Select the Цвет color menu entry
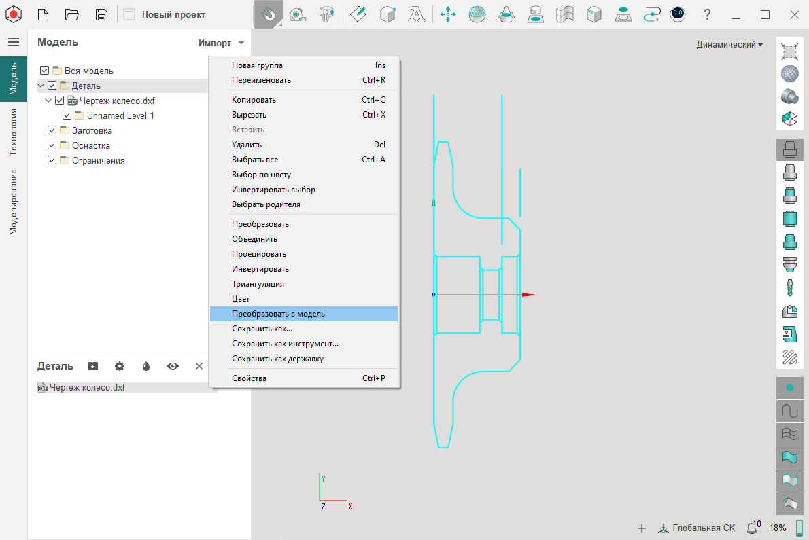This screenshot has width=809, height=540. [241, 299]
